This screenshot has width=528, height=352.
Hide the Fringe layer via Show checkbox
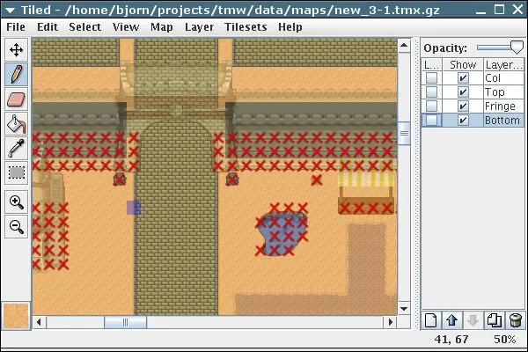coord(463,106)
